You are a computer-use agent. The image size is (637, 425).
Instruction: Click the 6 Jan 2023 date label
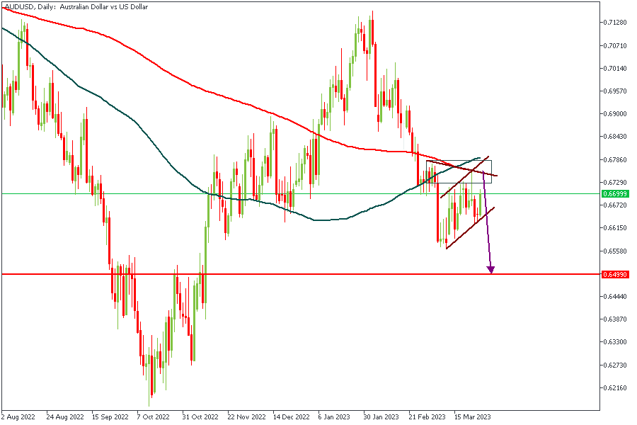(x=333, y=416)
